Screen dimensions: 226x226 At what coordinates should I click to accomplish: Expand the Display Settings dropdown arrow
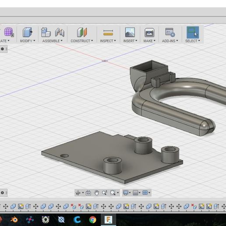point(130,193)
